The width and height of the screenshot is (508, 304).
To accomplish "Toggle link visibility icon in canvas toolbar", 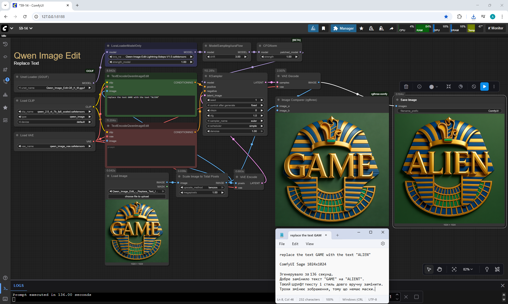I will [497, 269].
